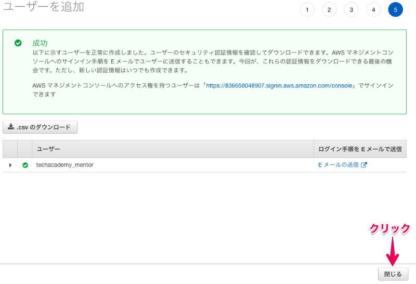The image size is (416, 284).
Task: Click the download icon in the .csv button
Action: [11, 127]
